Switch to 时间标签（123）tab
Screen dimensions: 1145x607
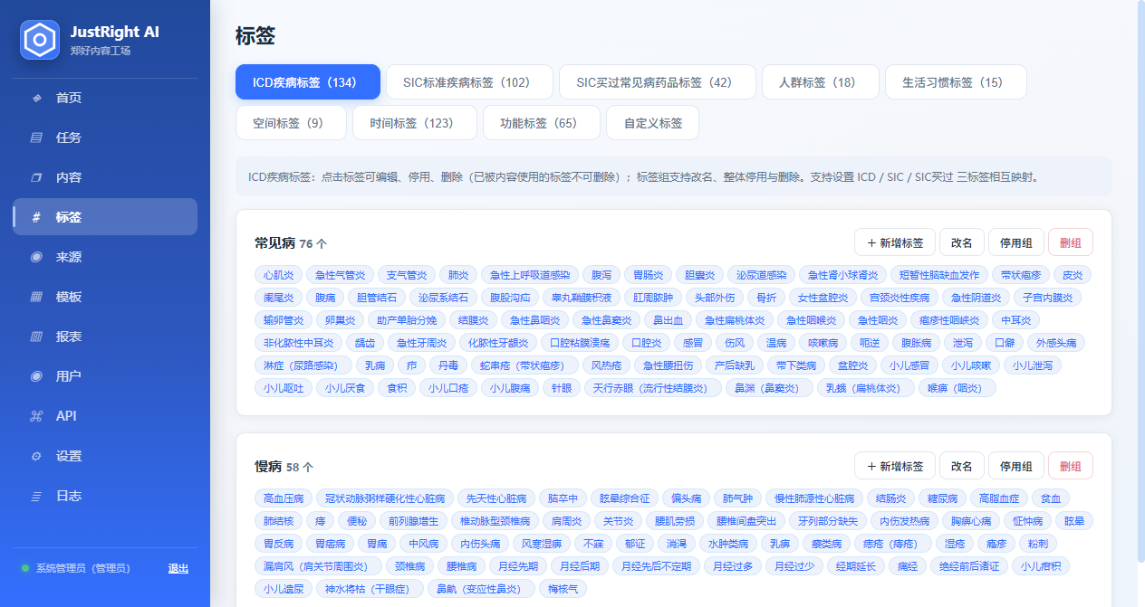[415, 123]
